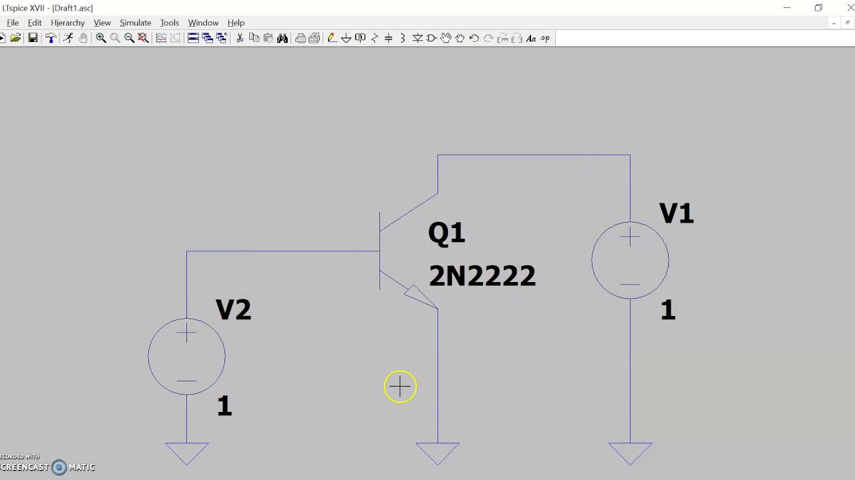Image resolution: width=855 pixels, height=480 pixels.
Task: Open the Simulate menu
Action: [x=136, y=23]
